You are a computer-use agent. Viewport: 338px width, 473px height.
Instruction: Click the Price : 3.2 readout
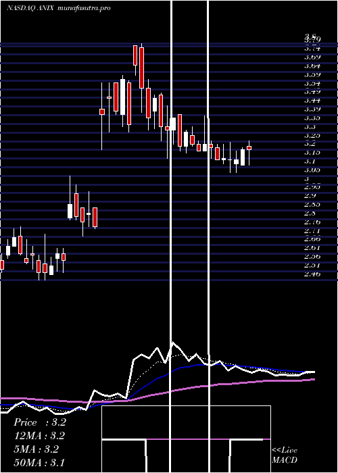tap(39, 422)
